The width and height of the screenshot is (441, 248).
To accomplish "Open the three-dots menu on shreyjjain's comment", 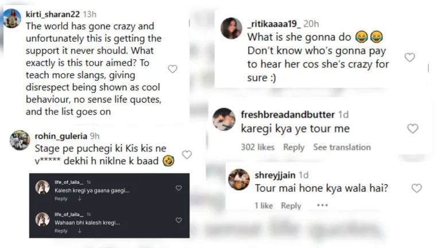I will 322,206.
